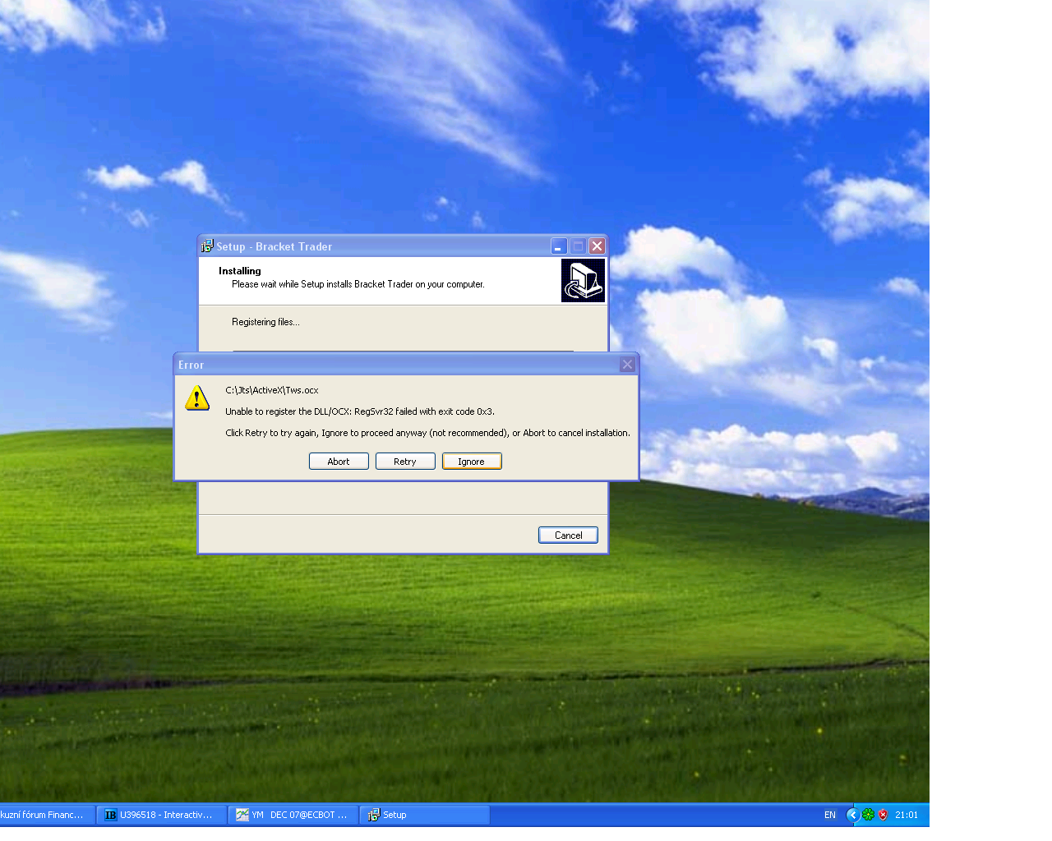Switch to the Setup taskbar window
The image size is (1052, 841).
tap(425, 815)
